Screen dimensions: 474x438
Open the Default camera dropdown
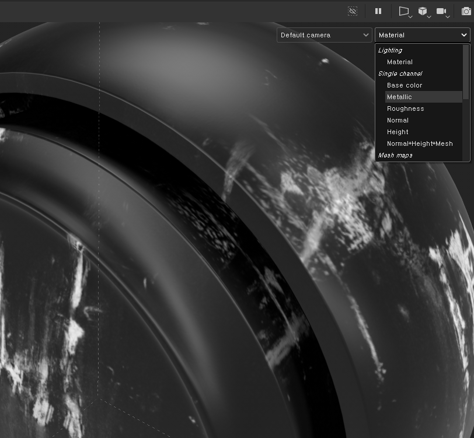coord(325,35)
